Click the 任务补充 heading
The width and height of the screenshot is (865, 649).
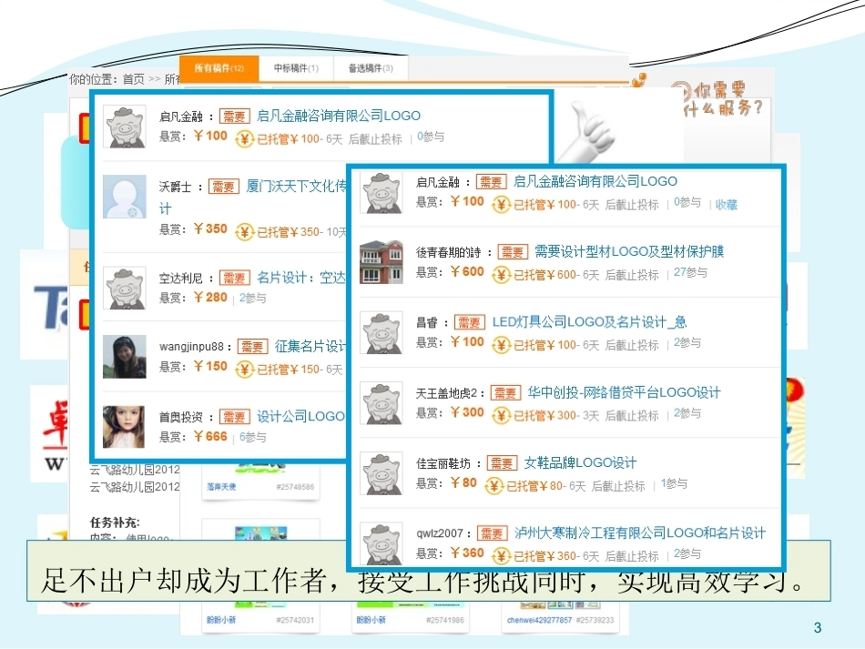click(115, 522)
